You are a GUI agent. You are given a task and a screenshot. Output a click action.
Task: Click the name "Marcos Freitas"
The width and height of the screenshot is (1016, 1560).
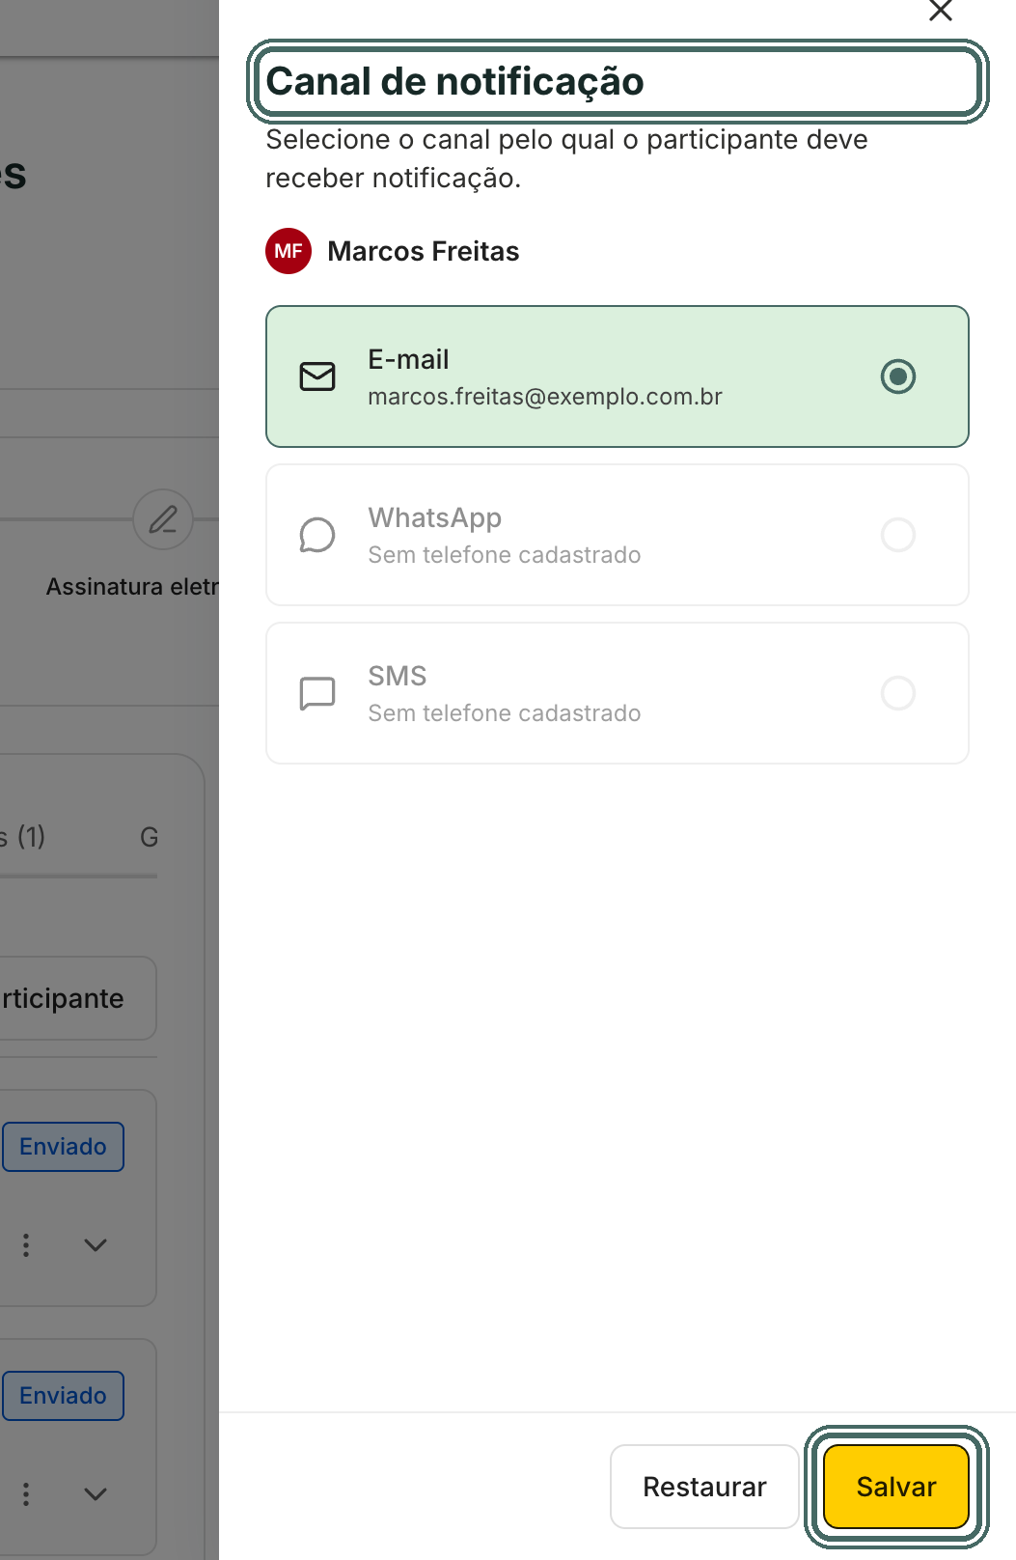pos(424,251)
